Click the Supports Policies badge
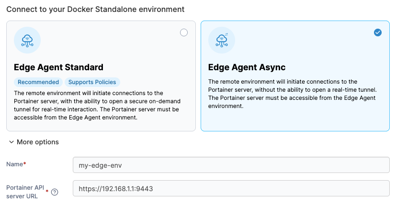Viewport: 396px width, 205px height. [x=91, y=82]
